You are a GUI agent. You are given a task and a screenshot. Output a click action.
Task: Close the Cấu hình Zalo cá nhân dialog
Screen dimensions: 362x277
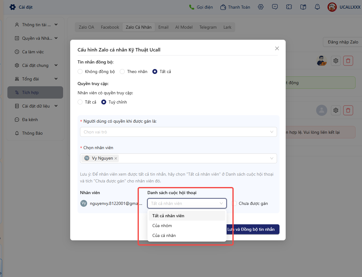pos(277,48)
